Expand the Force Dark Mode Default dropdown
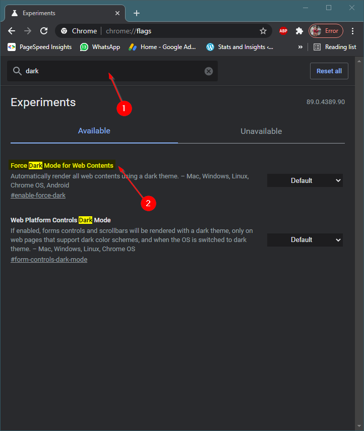This screenshot has width=364, height=431. pos(305,180)
